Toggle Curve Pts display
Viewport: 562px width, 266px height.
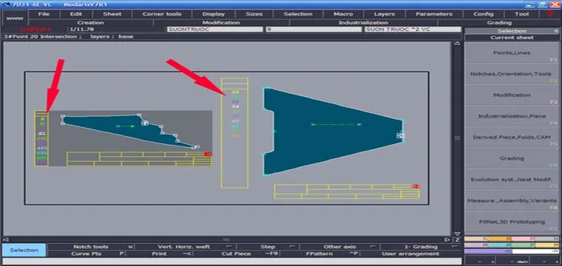coord(87,253)
